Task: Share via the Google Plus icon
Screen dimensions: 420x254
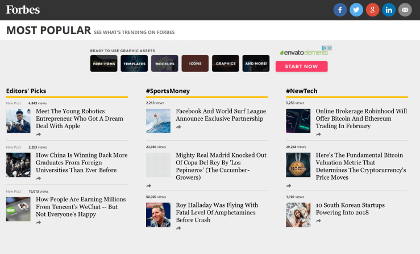Action: pyautogui.click(x=372, y=10)
